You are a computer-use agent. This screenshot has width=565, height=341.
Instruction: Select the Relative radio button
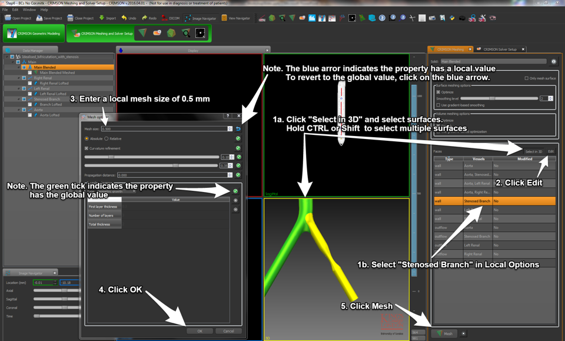pos(107,139)
